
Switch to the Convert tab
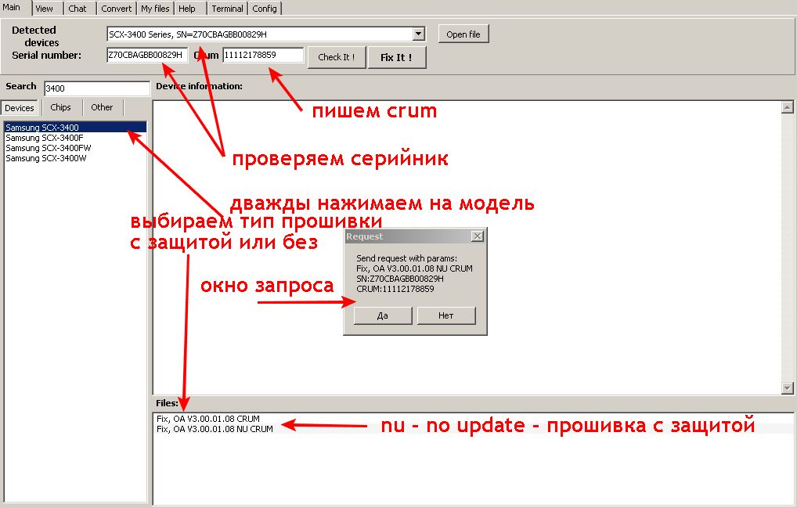click(x=116, y=9)
